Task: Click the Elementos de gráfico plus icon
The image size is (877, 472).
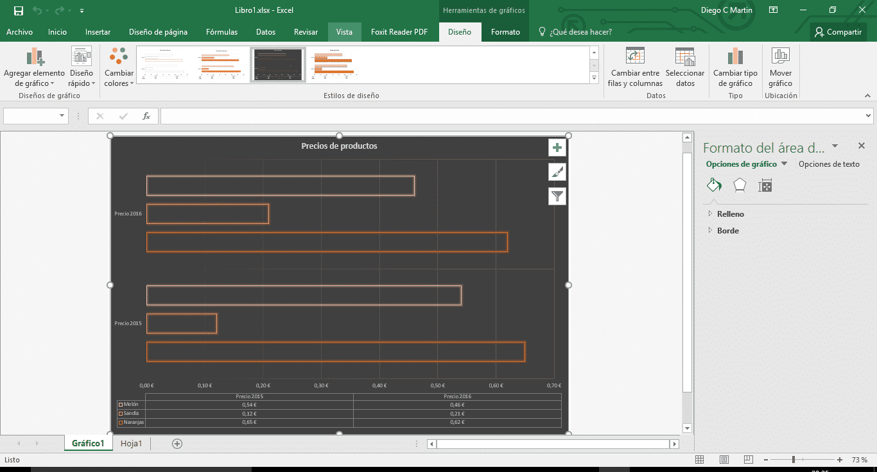Action: click(x=557, y=147)
